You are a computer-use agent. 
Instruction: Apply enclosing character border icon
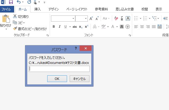[x=128, y=18]
